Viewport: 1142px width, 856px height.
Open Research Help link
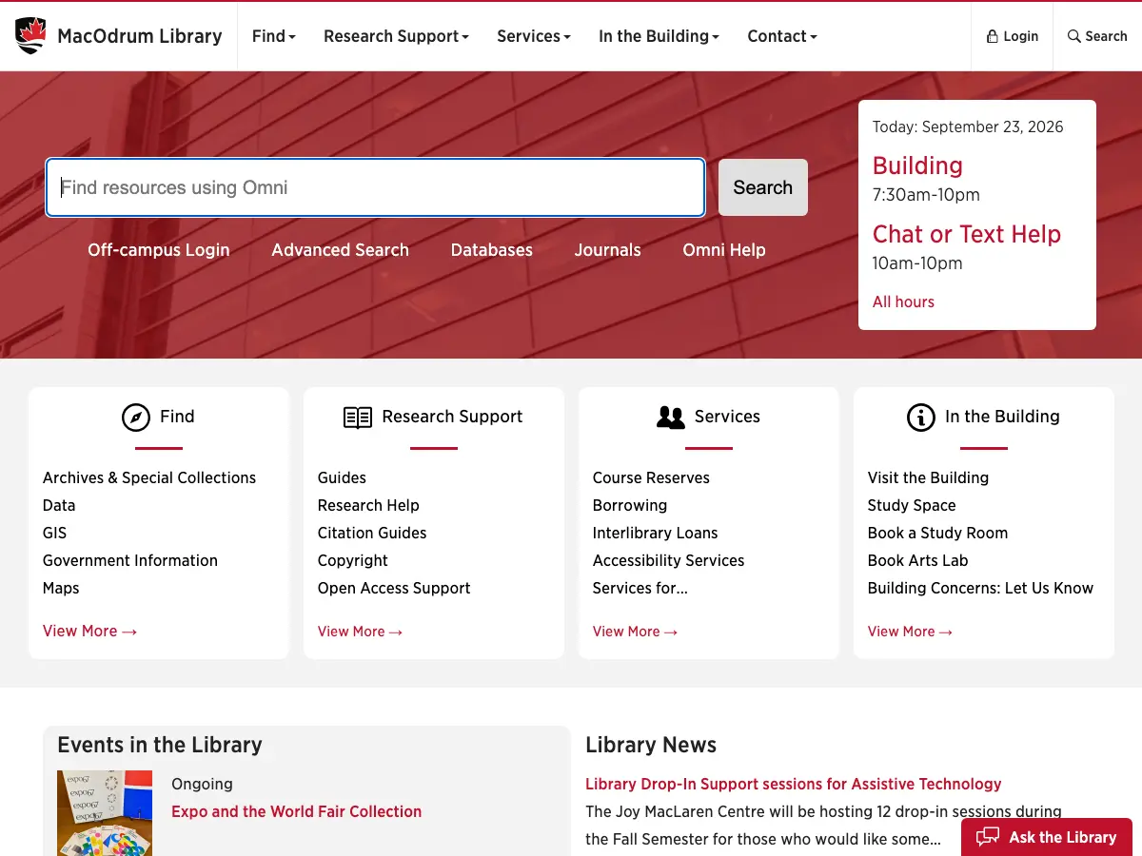tap(368, 505)
